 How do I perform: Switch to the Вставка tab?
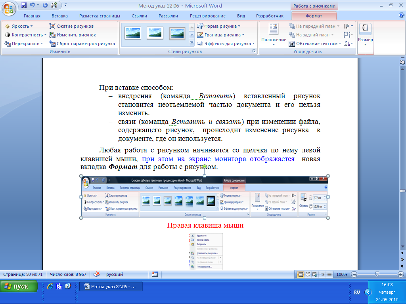tap(59, 16)
